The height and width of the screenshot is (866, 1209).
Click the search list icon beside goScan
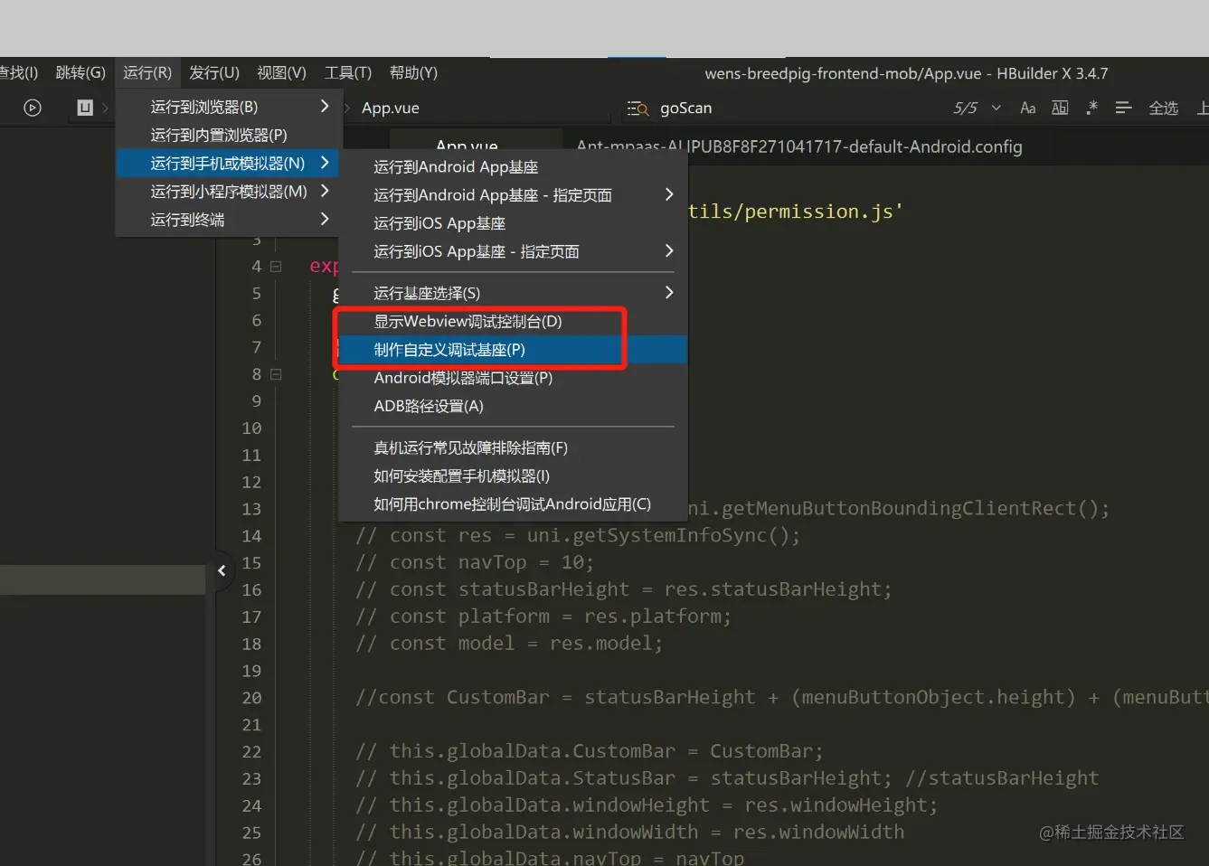click(x=638, y=108)
